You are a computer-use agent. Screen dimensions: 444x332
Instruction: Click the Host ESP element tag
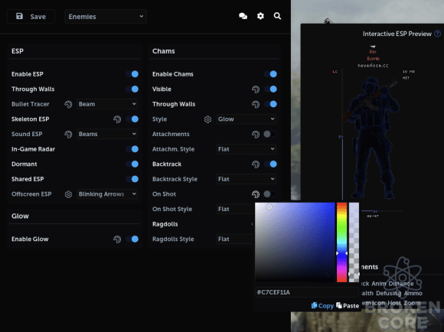tap(394, 303)
